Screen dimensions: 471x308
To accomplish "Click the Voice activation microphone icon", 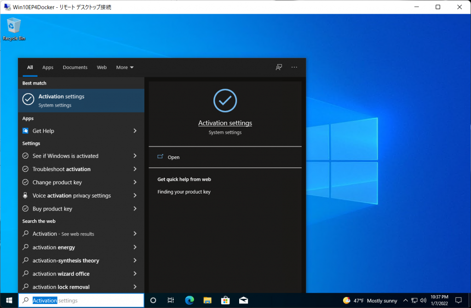I will 26,195.
